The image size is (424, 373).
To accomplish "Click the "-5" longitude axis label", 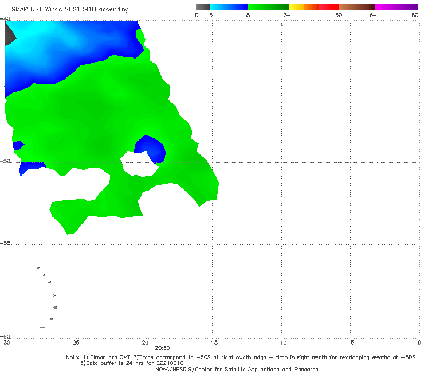I will click(350, 343).
